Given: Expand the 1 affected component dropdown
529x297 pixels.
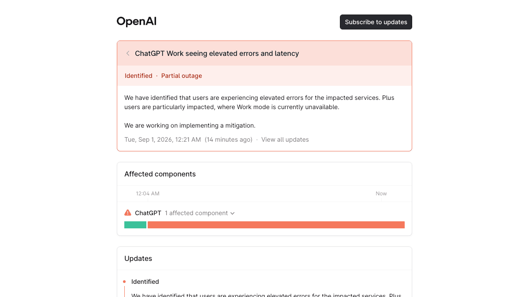Looking at the screenshot, I should (200, 213).
